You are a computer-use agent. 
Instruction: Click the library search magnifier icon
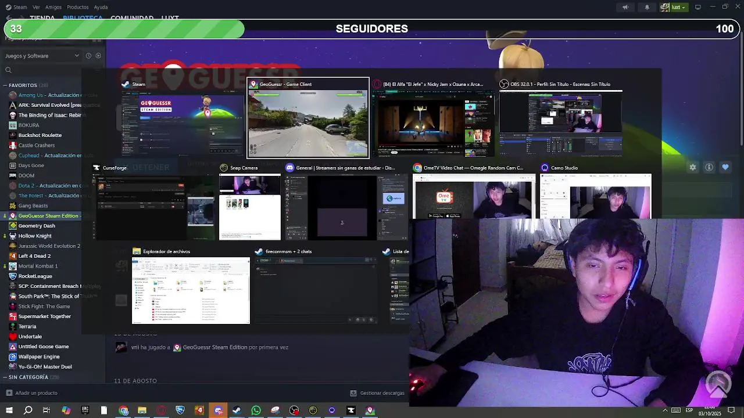click(8, 70)
